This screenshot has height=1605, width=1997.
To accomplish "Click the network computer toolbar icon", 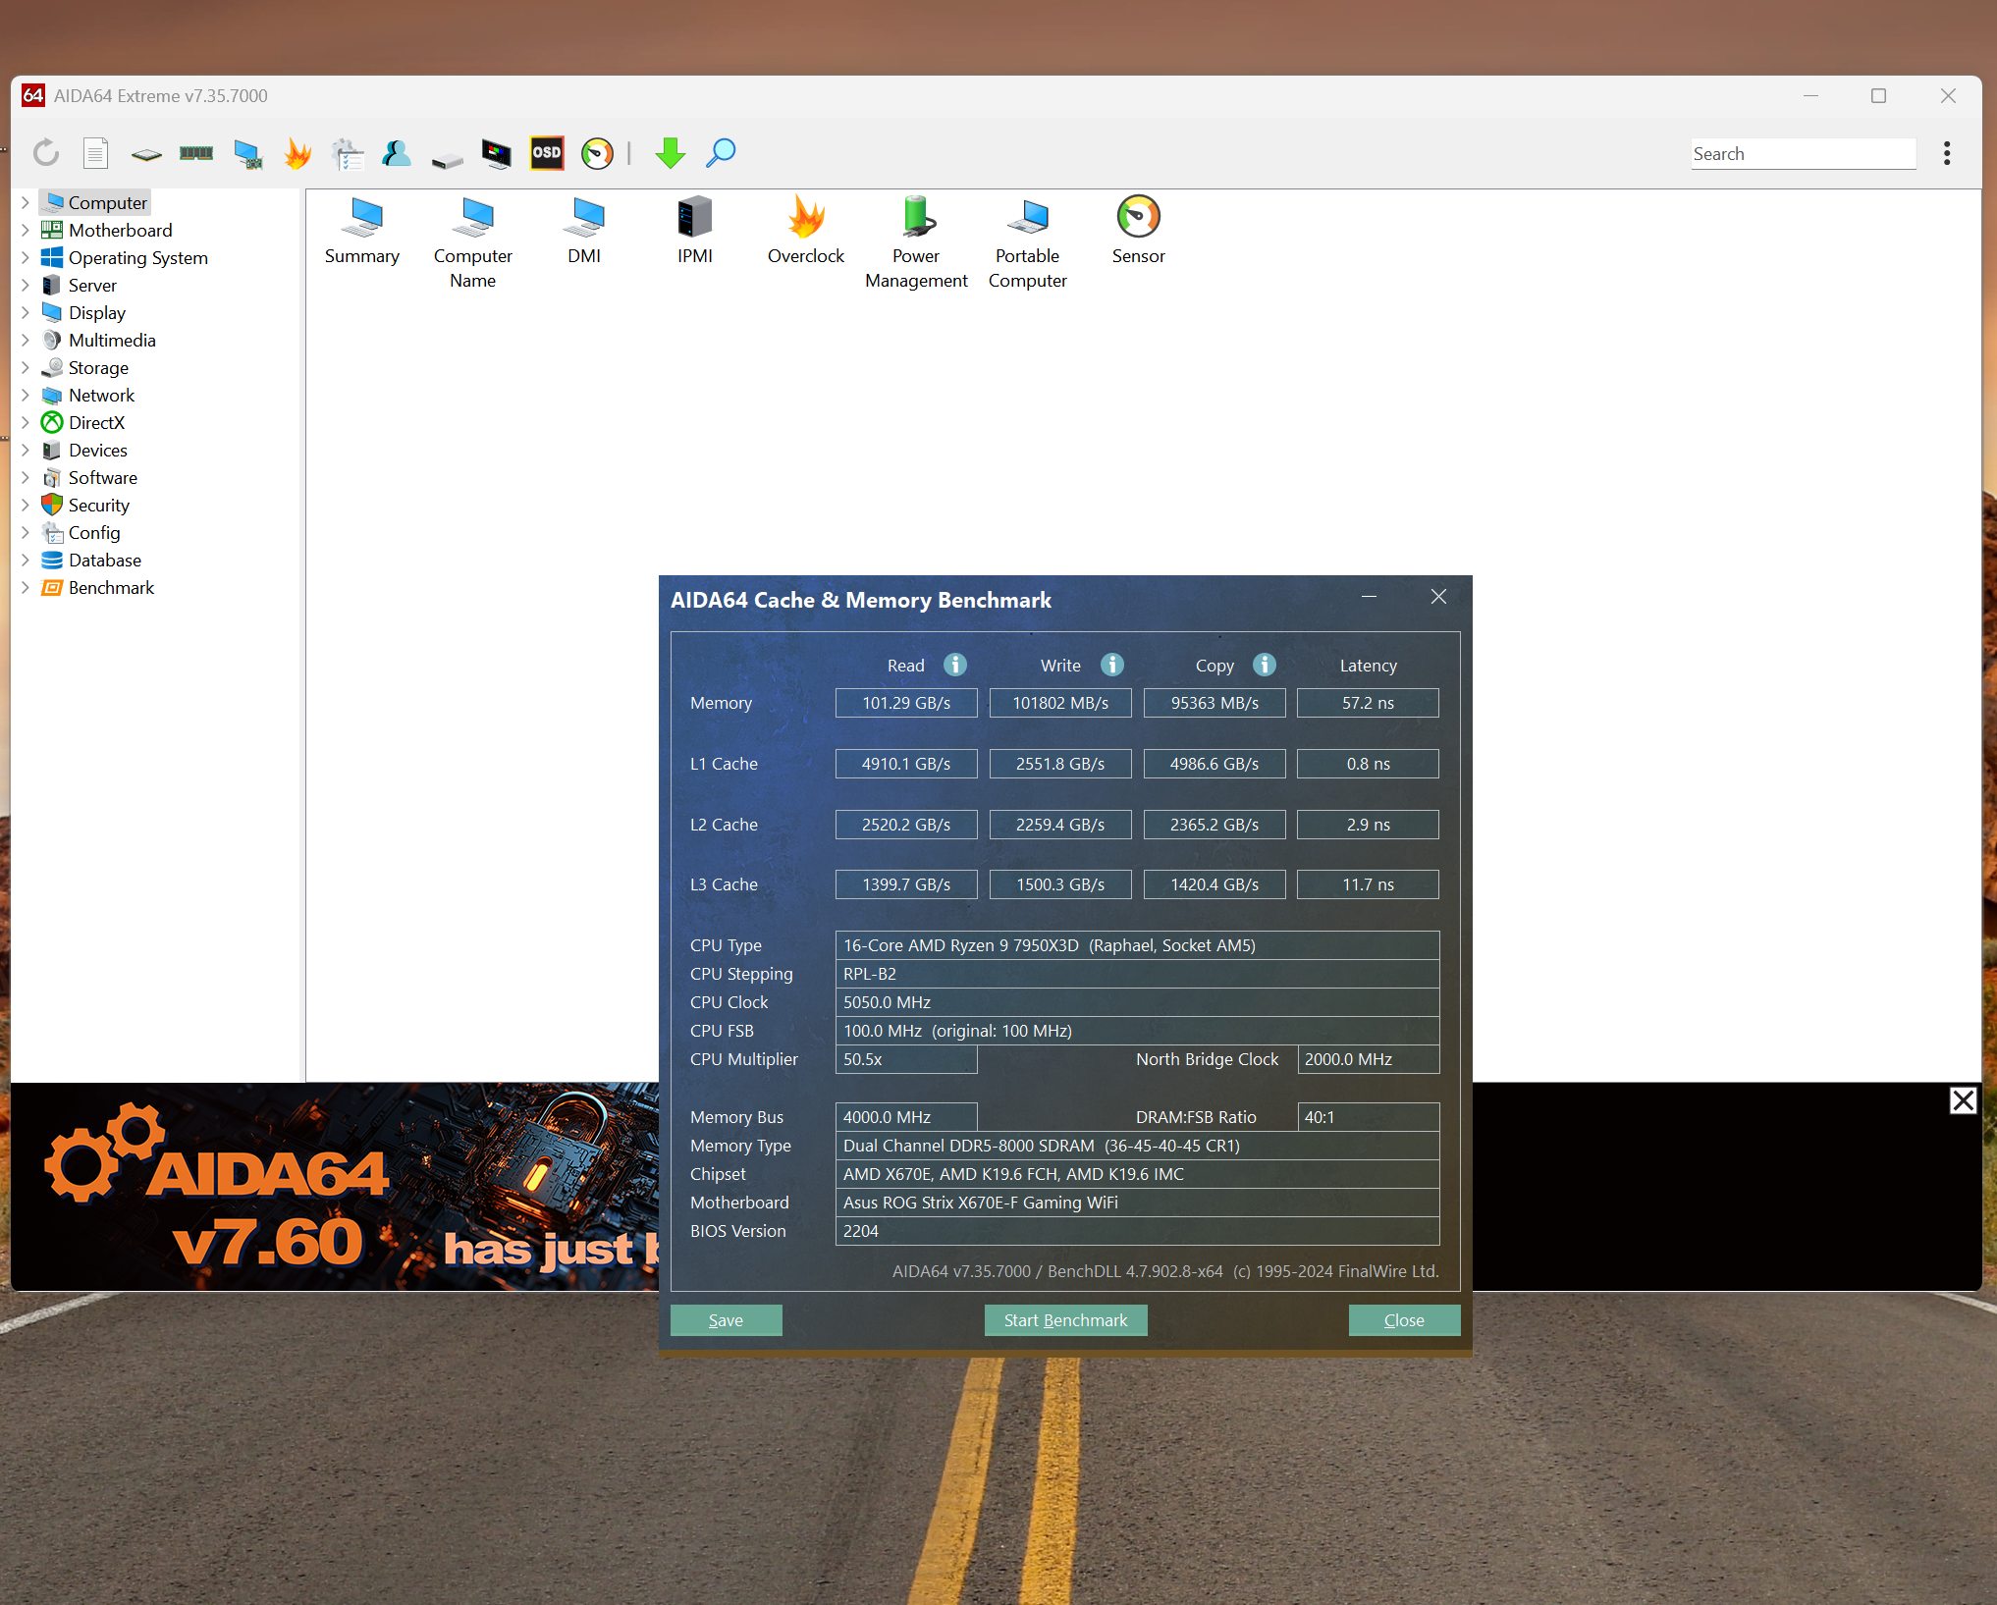I will click(247, 154).
